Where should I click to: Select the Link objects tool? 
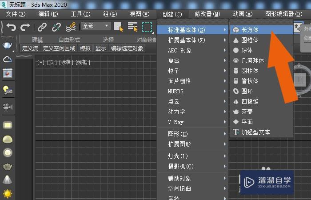click(x=42, y=27)
